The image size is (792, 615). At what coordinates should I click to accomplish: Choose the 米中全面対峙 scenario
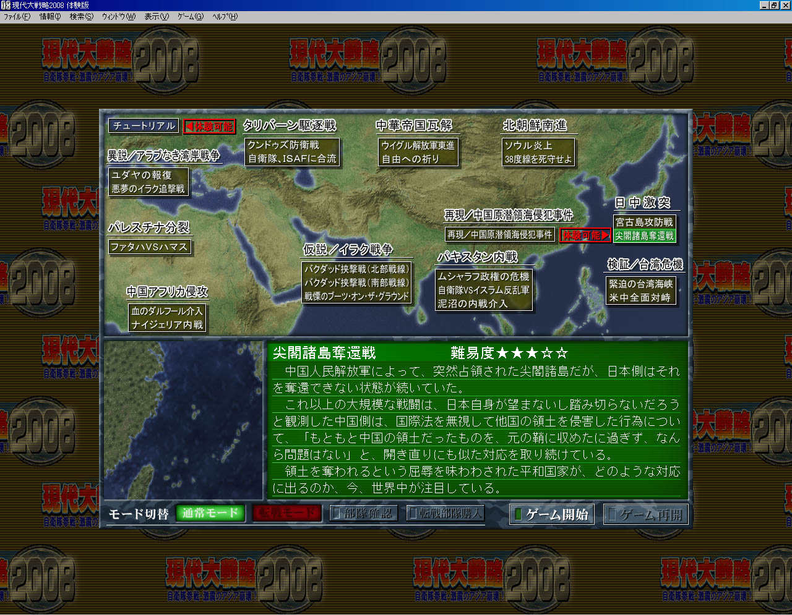pyautogui.click(x=640, y=298)
